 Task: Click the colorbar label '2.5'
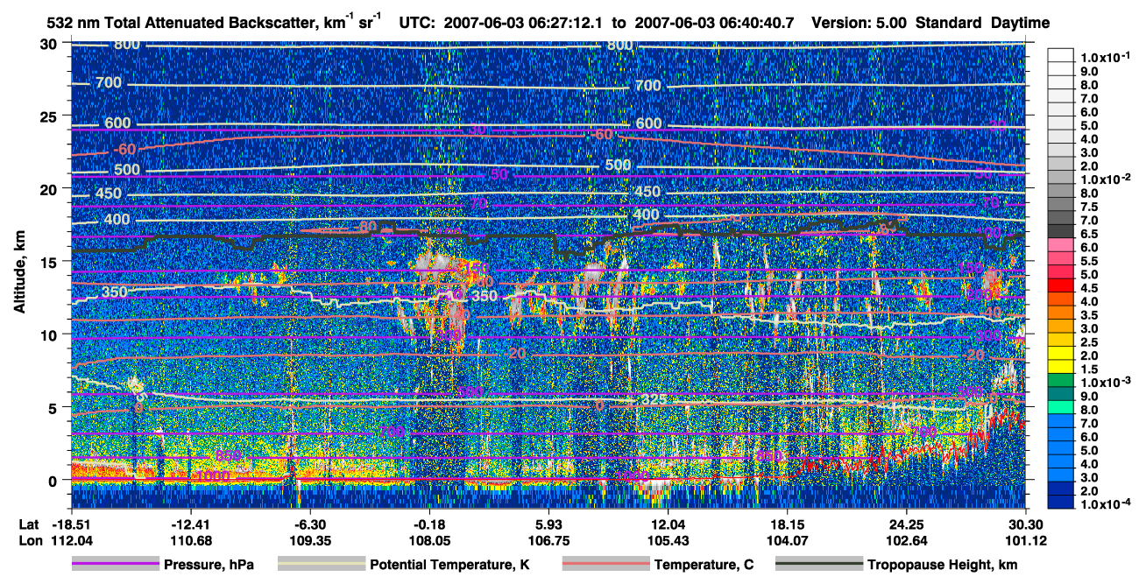[1089, 343]
